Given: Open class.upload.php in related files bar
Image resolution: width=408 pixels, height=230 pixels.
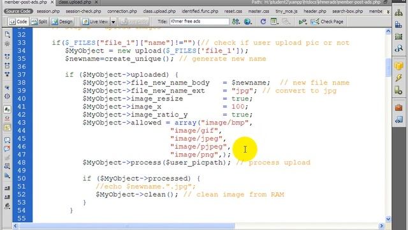Looking at the screenshot, I should pos(159,11).
